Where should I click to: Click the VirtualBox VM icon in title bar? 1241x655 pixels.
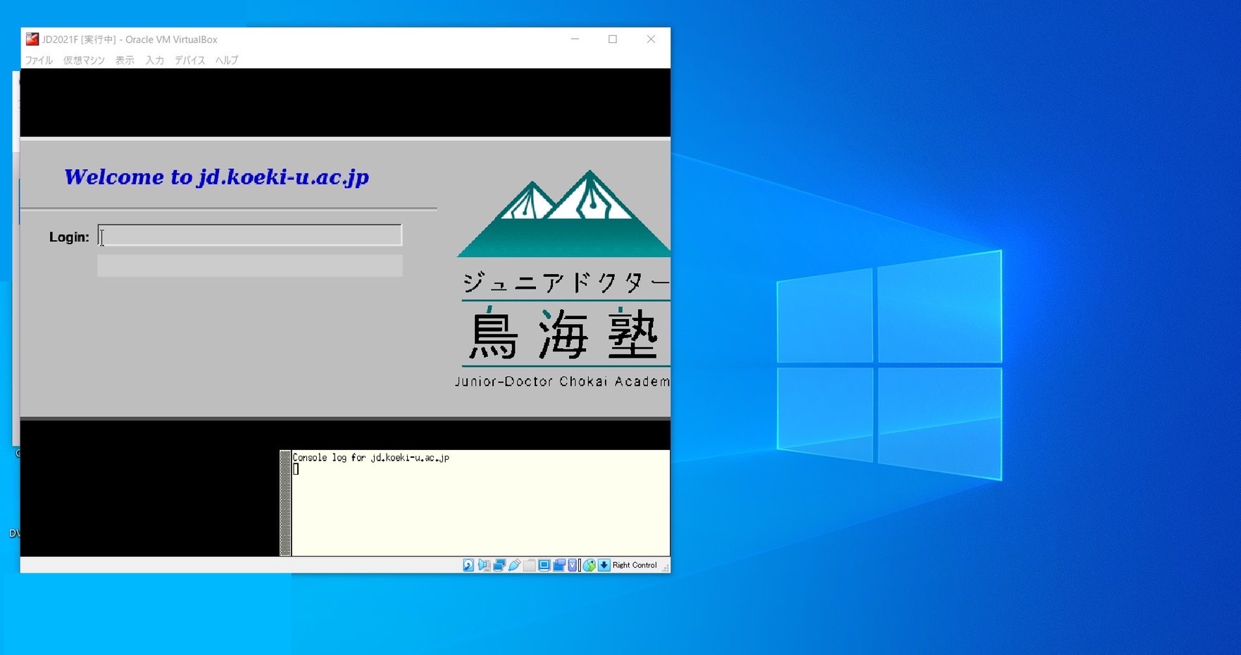[32, 39]
